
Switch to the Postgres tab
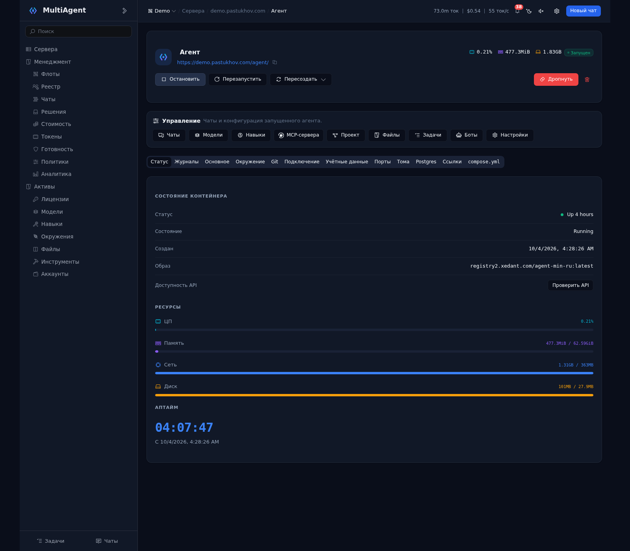click(426, 162)
